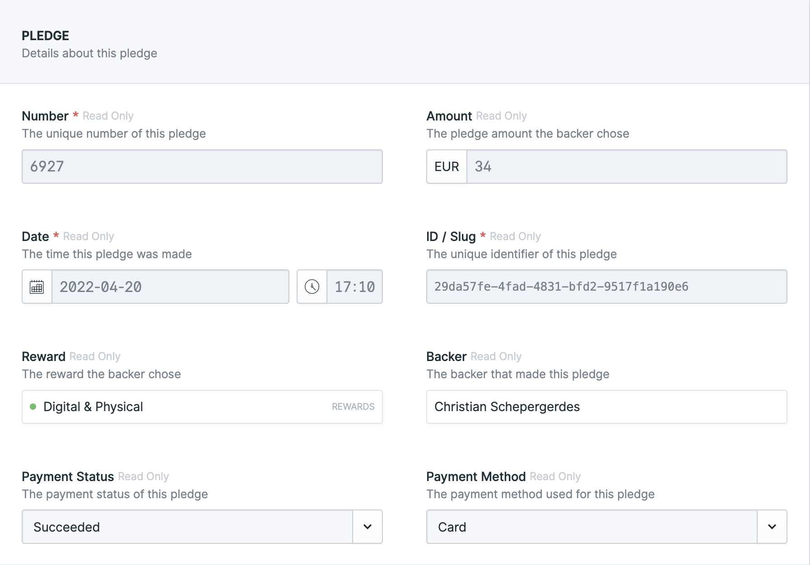Click the Payment Method field label
Screen dimensions: 810x565
[x=476, y=477]
